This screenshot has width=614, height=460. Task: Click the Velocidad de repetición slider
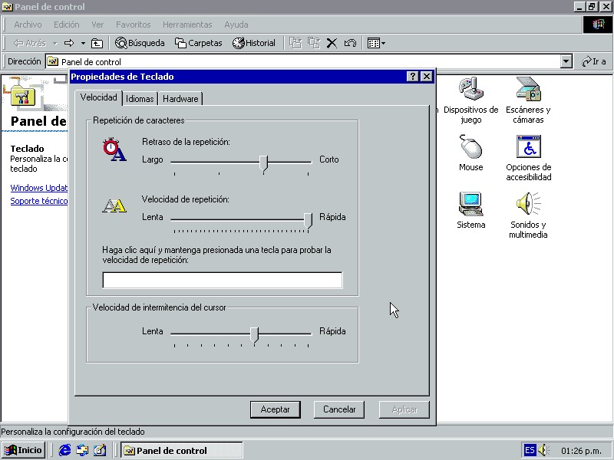[x=309, y=220]
